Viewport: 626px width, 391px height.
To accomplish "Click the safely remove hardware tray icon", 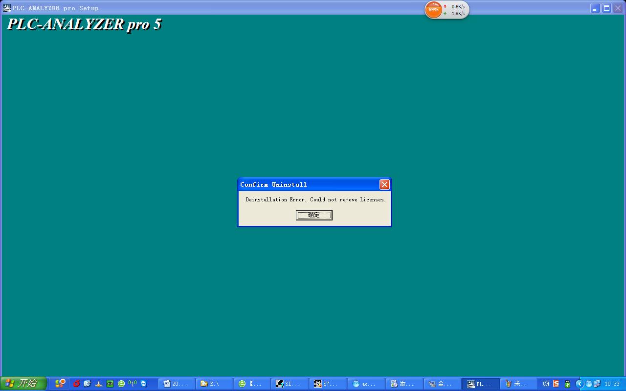I will (x=567, y=384).
